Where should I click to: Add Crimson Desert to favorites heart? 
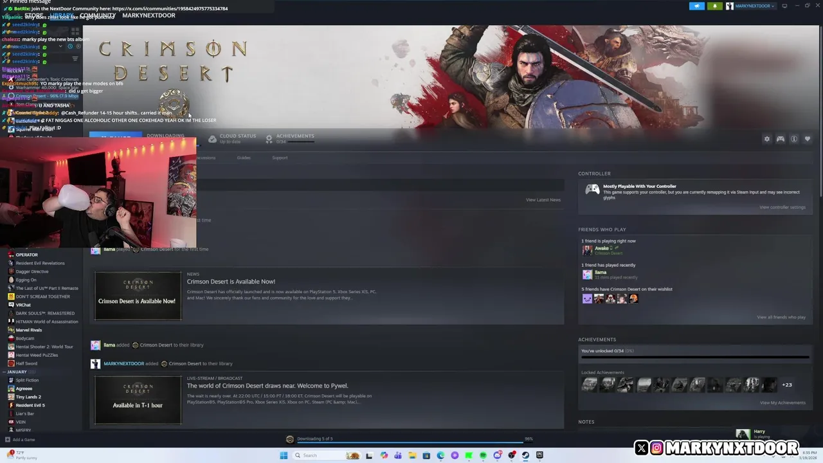808,139
